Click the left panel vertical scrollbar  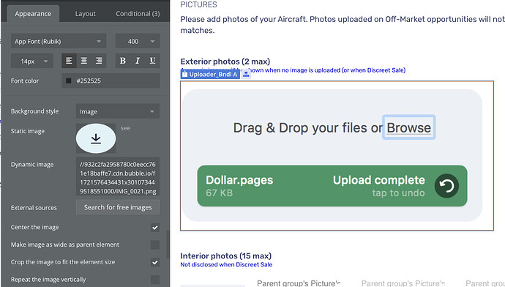[x=168, y=245]
